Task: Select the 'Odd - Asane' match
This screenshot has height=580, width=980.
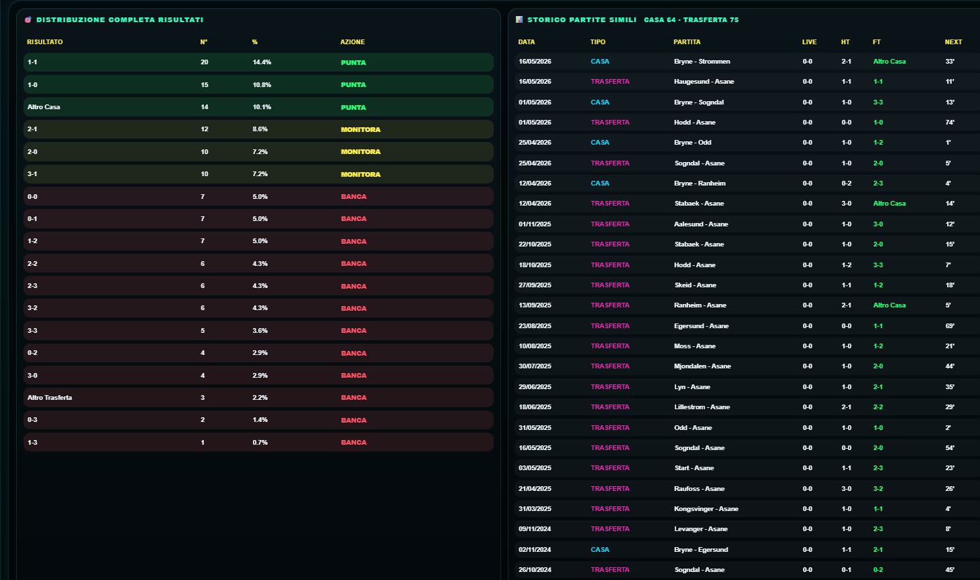Action: pyautogui.click(x=693, y=428)
